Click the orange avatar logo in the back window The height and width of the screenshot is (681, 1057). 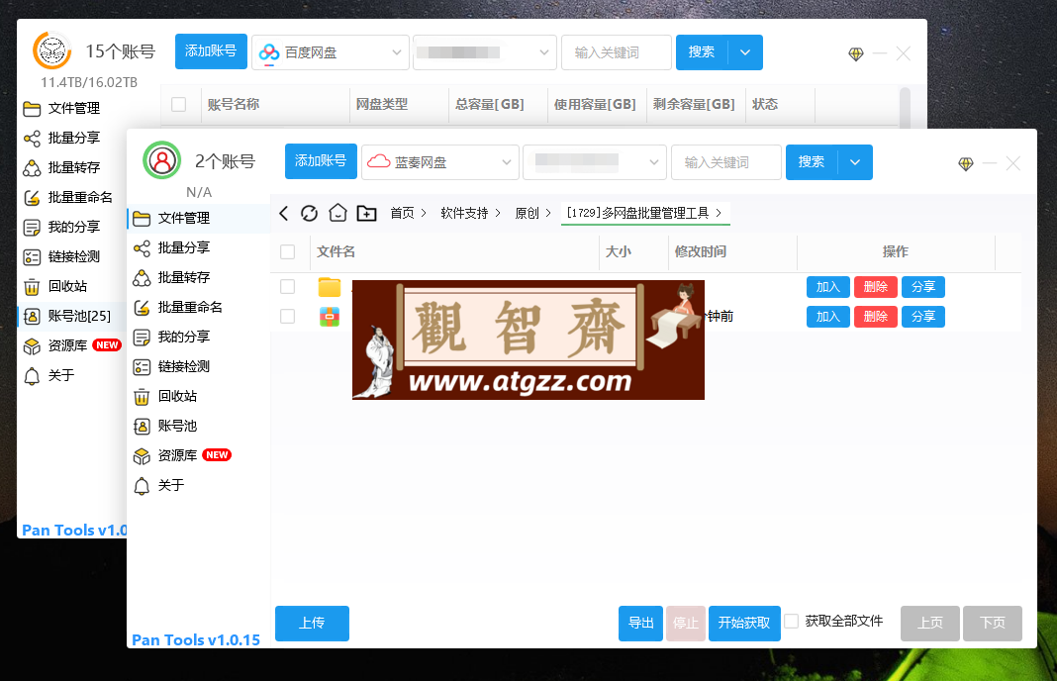click(51, 50)
